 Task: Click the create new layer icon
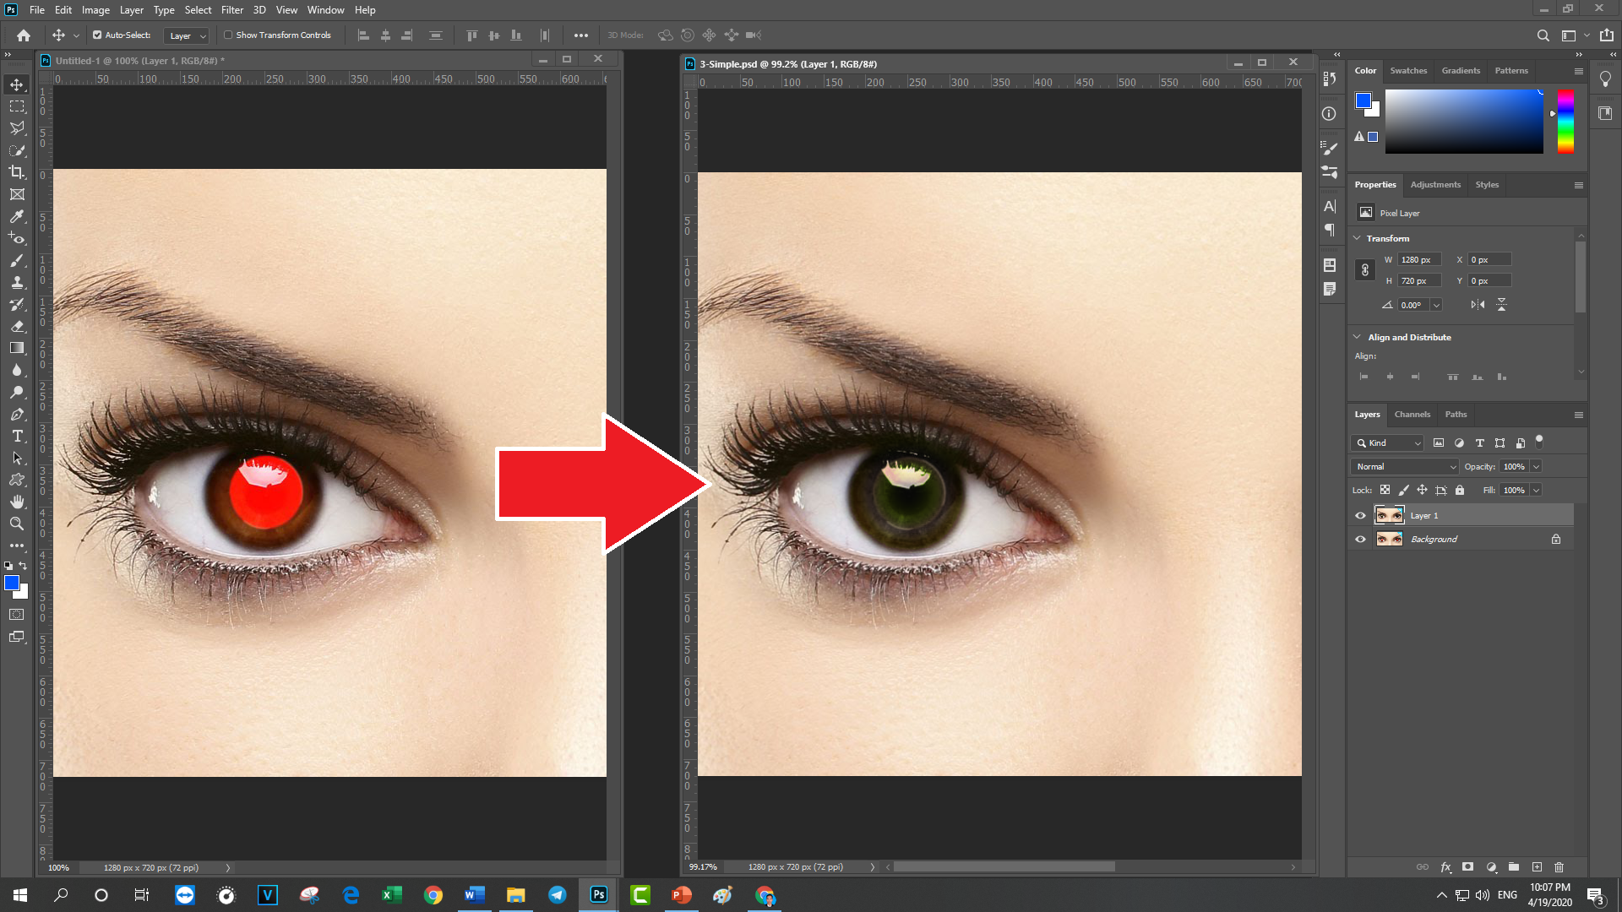coord(1537,867)
